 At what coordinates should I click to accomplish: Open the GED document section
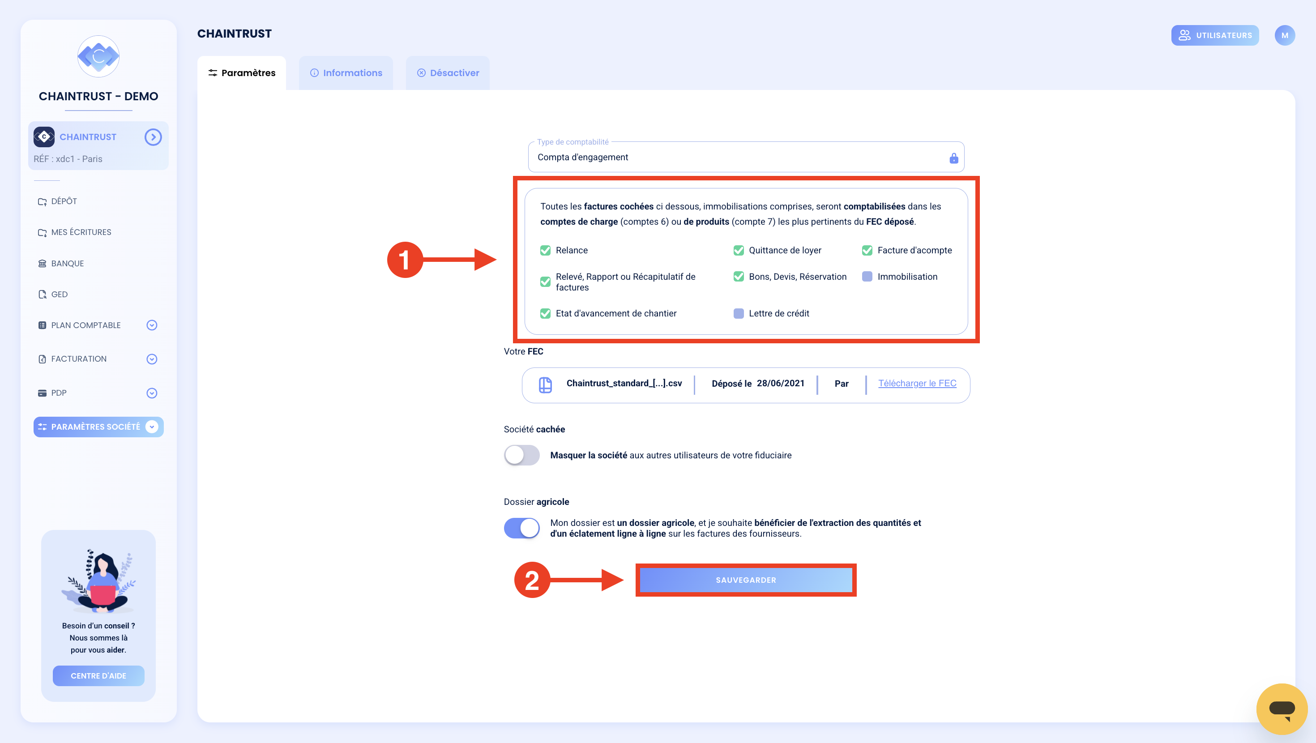coord(59,295)
